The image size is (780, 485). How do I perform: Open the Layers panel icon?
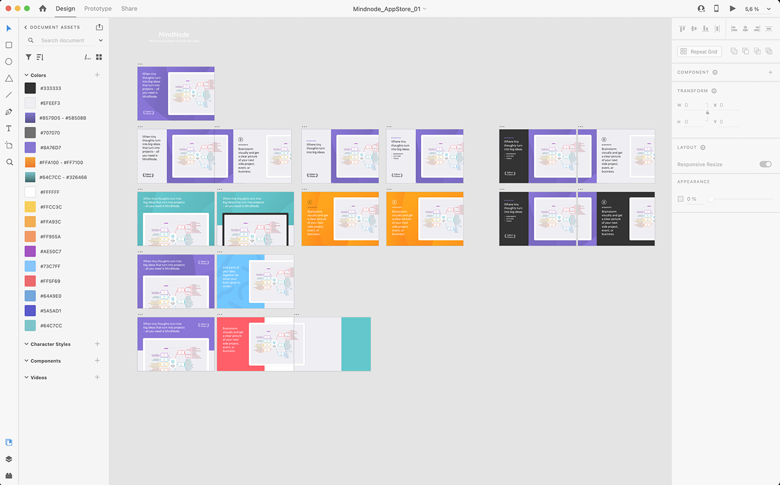tap(8, 459)
